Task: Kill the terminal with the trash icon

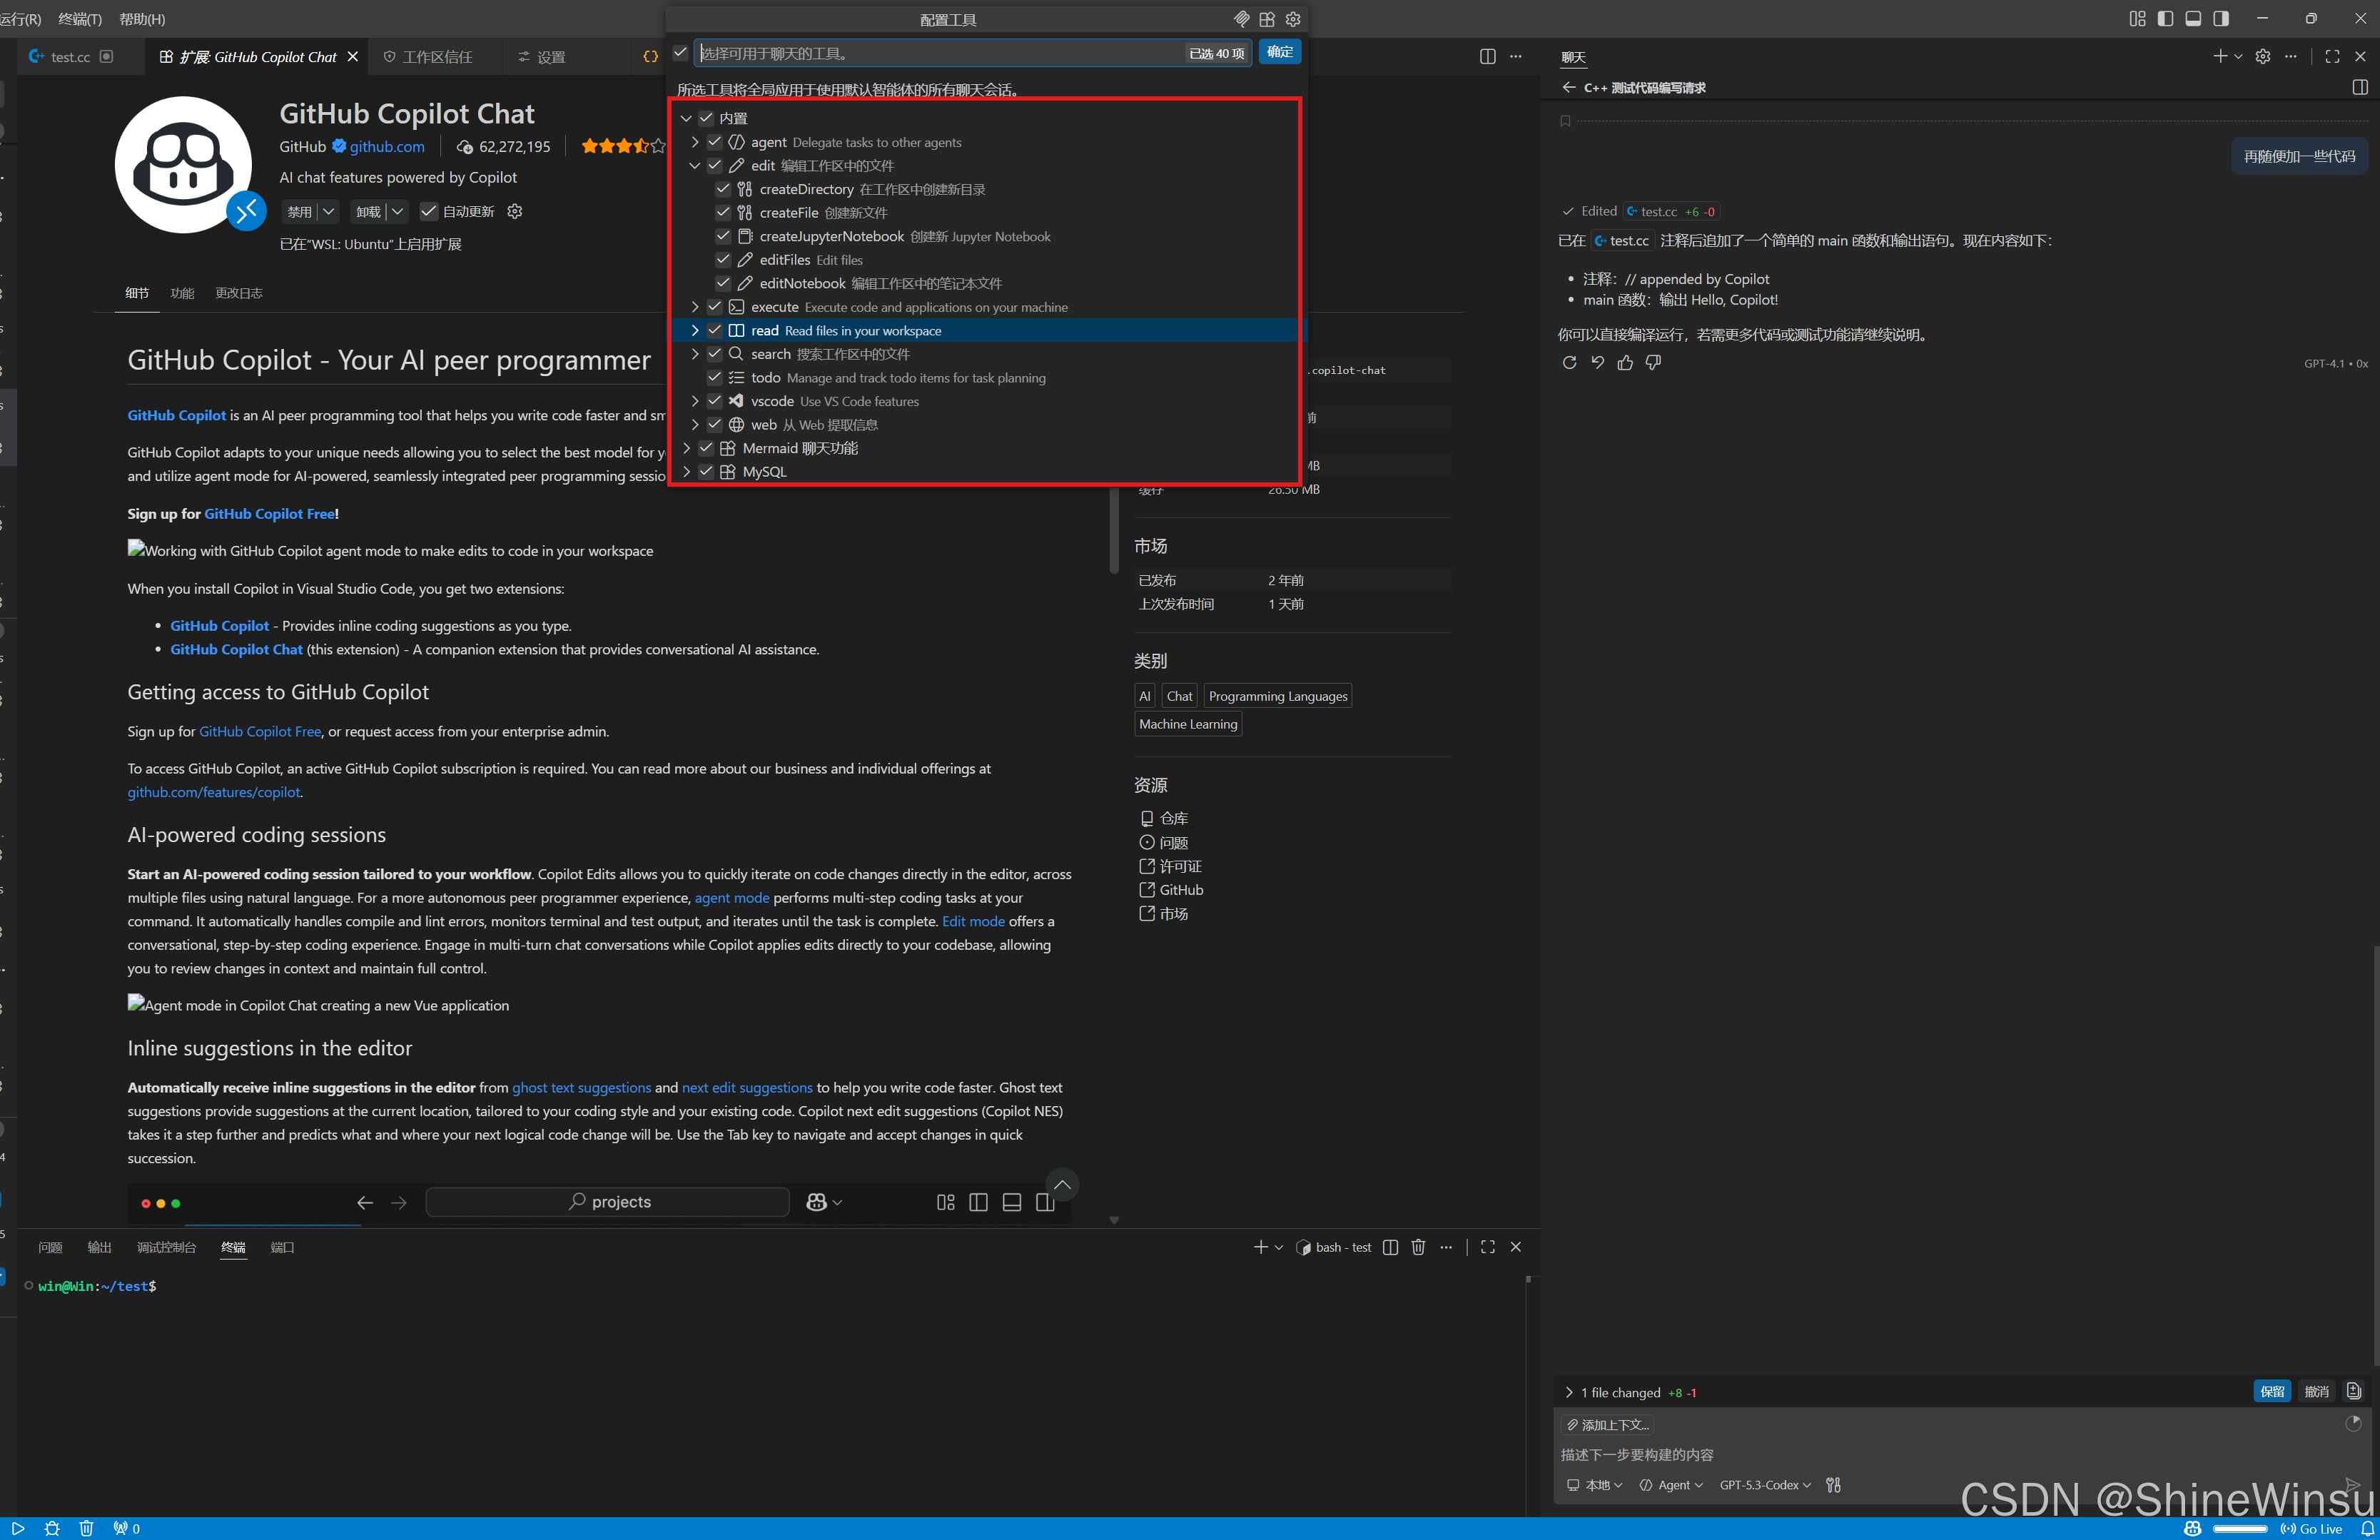Action: 1418,1247
